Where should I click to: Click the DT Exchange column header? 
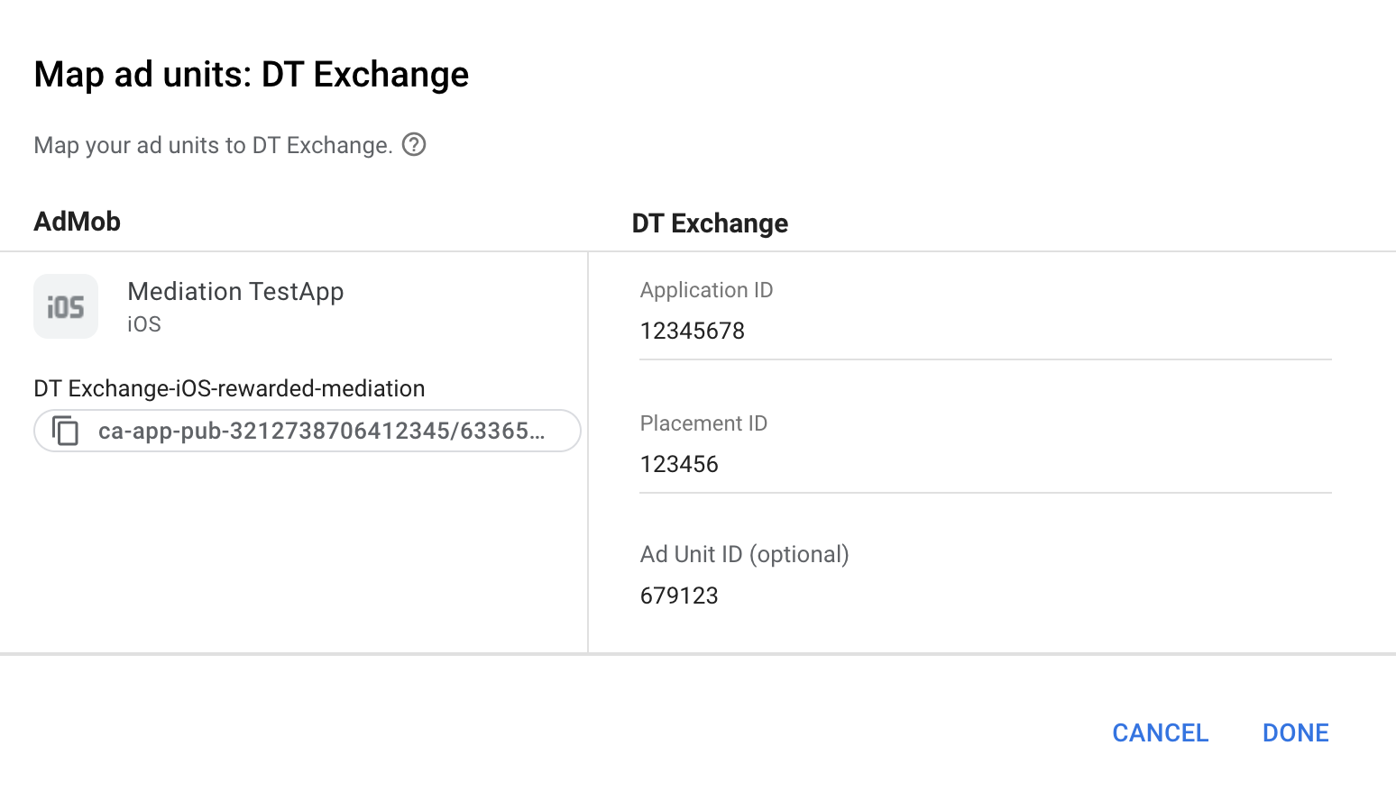tap(710, 223)
